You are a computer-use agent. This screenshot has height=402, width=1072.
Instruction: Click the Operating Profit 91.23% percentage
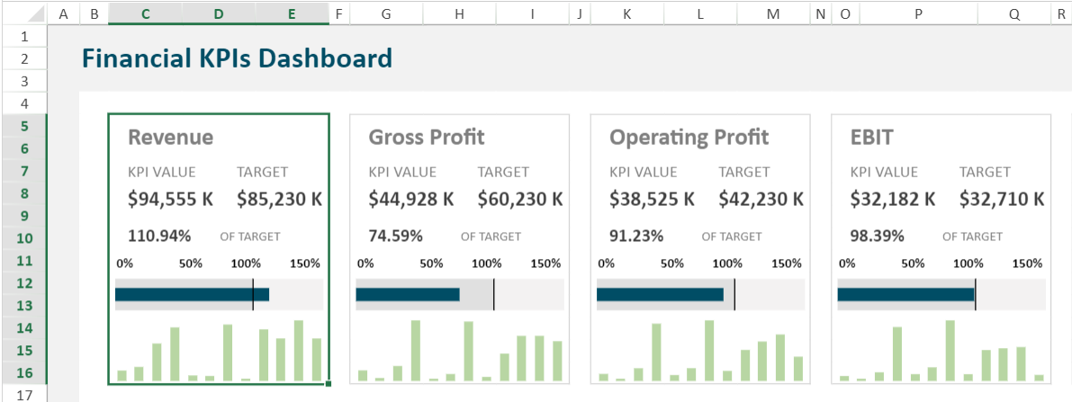pos(636,237)
